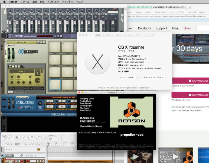The height and width of the screenshot is (163, 209).
Task: Browse Kong Drum 1 patch folder icon
Action: pos(13,66)
